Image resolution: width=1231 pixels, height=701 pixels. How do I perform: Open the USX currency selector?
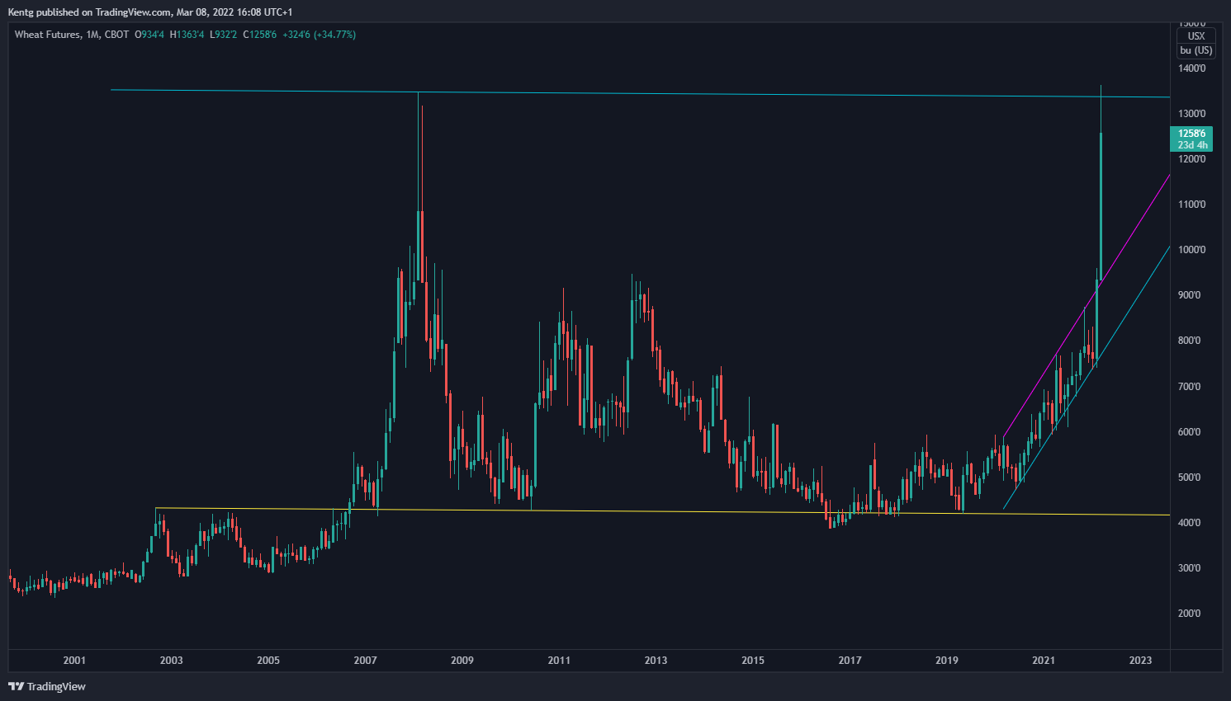tap(1195, 36)
